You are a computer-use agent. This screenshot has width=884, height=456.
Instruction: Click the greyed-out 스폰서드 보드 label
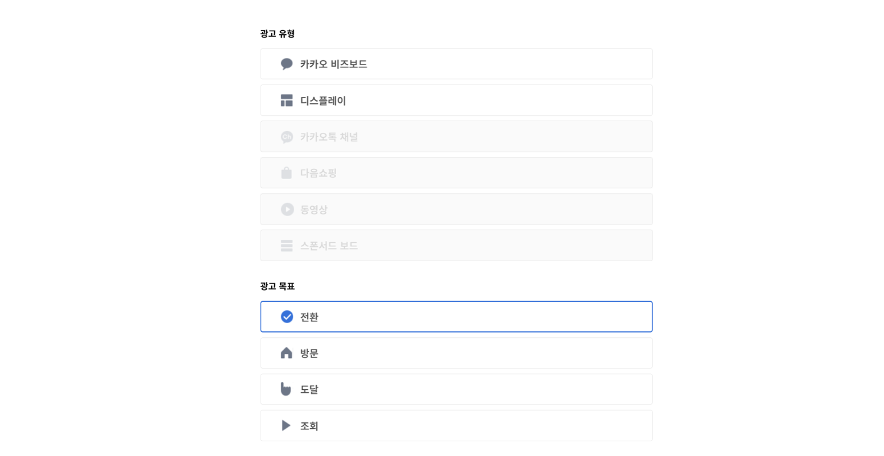tap(329, 246)
